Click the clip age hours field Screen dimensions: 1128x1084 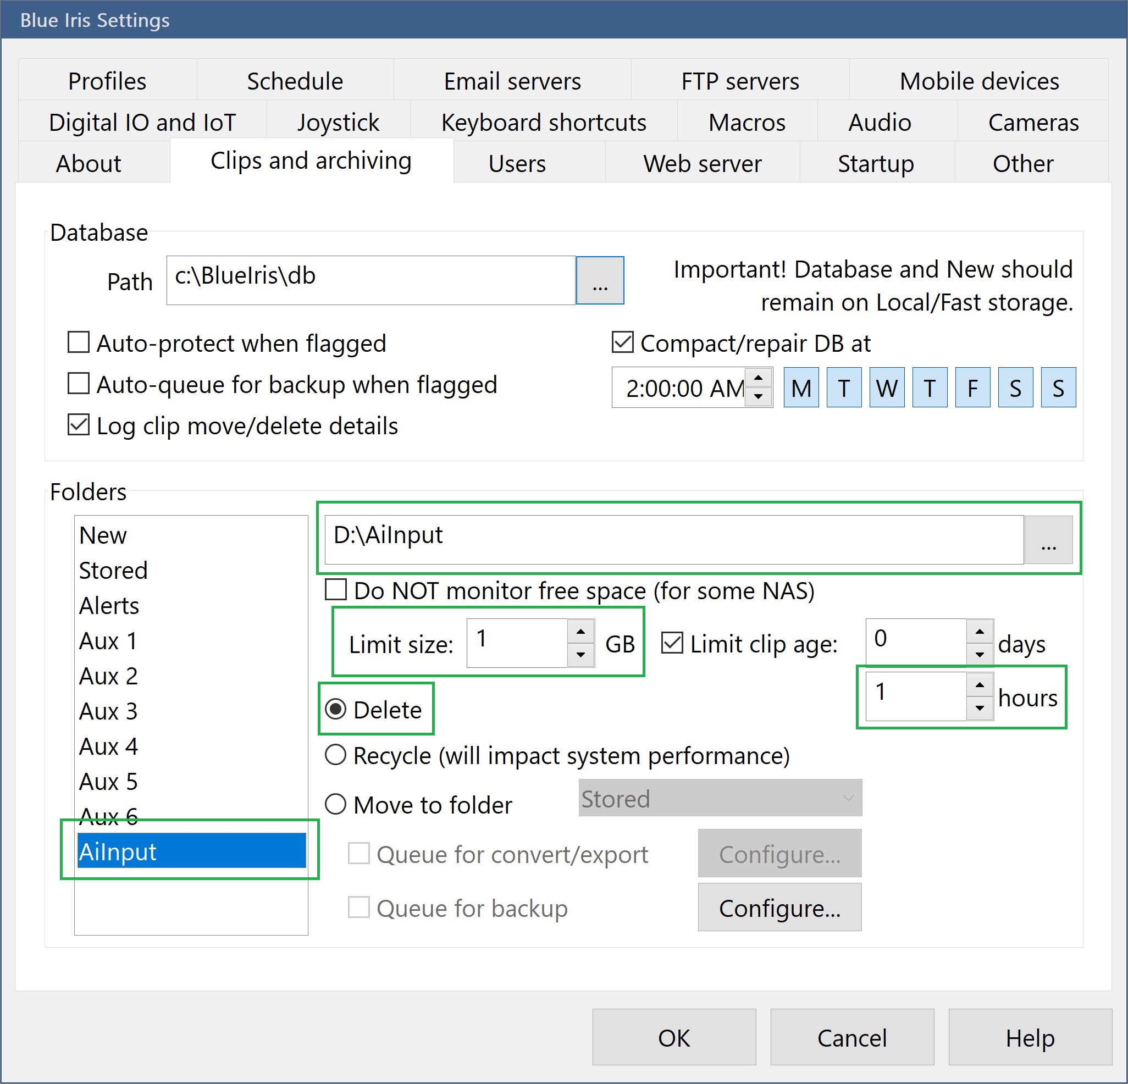click(x=916, y=696)
